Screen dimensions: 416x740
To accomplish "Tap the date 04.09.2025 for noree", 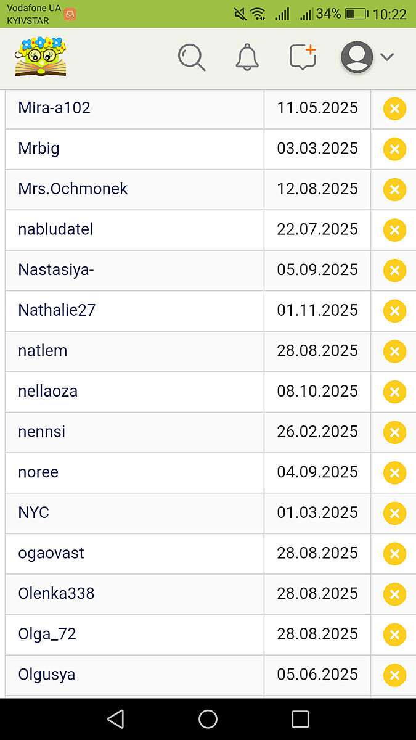I will click(317, 472).
